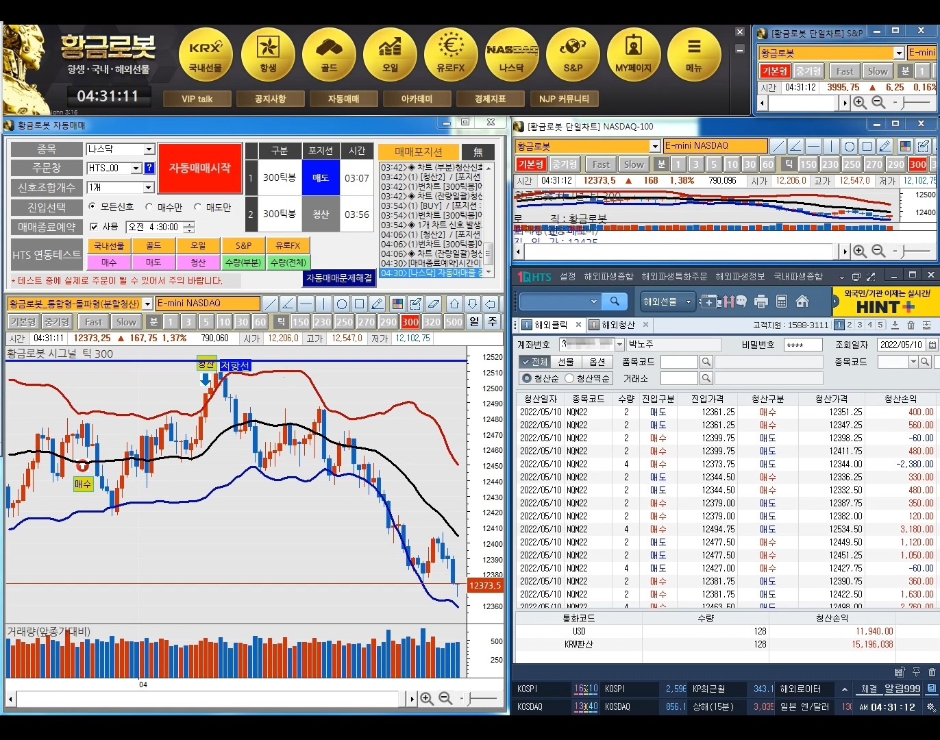Open the MY페이지 gold coin button

[x=634, y=55]
